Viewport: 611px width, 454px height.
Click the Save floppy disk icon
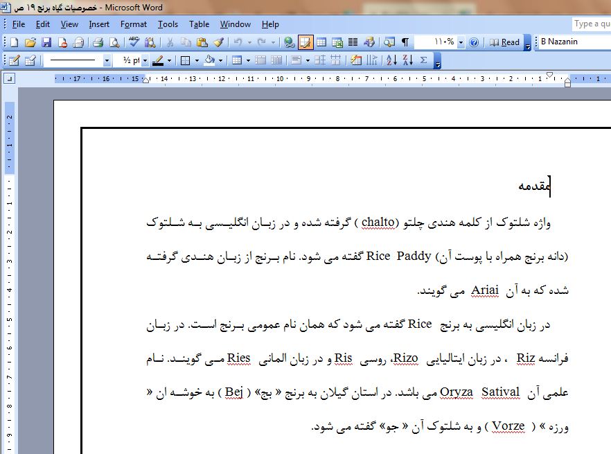pyautogui.click(x=44, y=42)
